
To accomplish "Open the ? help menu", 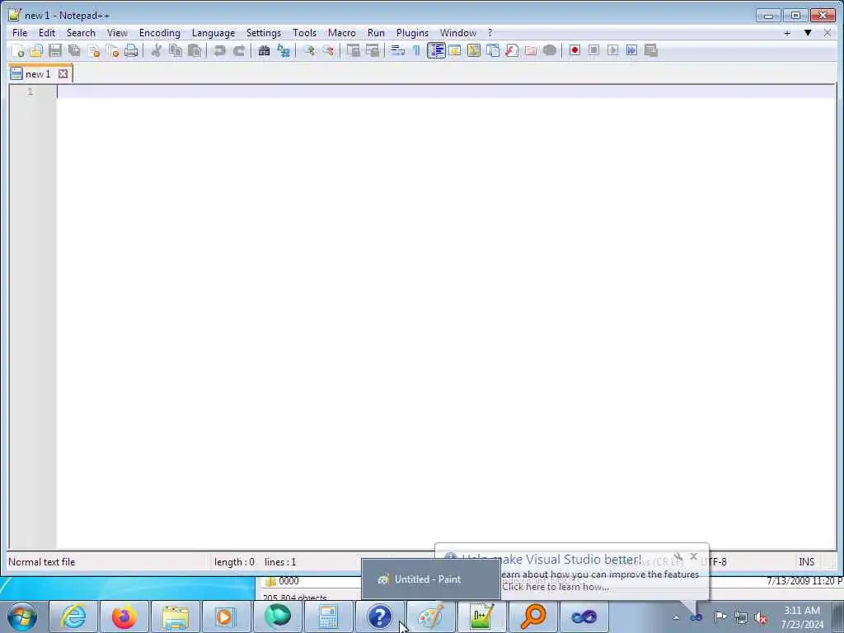I will pyautogui.click(x=490, y=33).
